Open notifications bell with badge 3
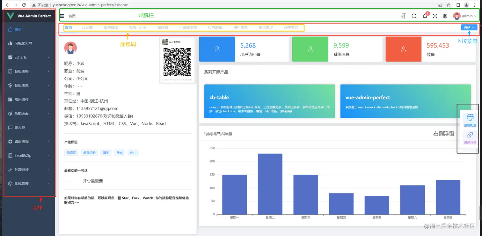The image size is (482, 236). [x=425, y=16]
